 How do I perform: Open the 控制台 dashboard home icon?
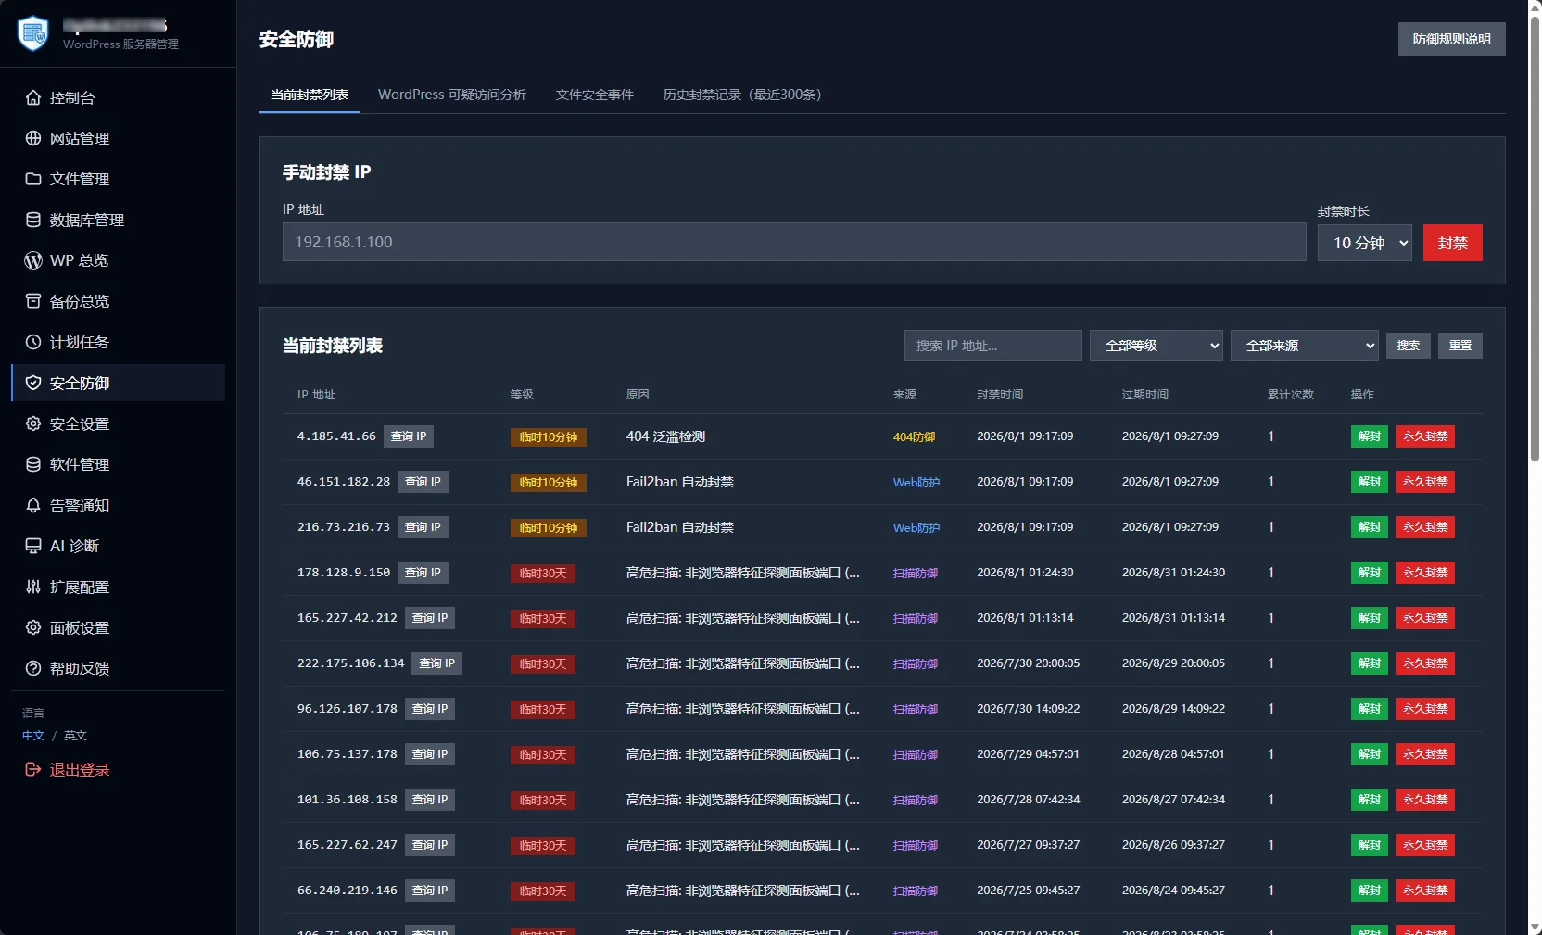[x=33, y=97]
